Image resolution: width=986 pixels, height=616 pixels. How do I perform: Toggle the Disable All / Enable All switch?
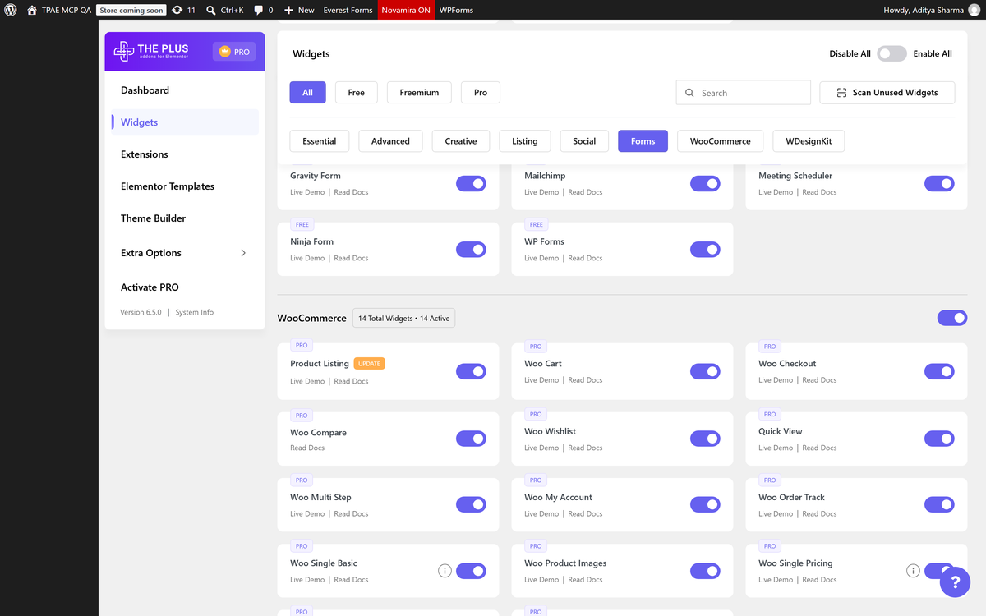coord(892,53)
